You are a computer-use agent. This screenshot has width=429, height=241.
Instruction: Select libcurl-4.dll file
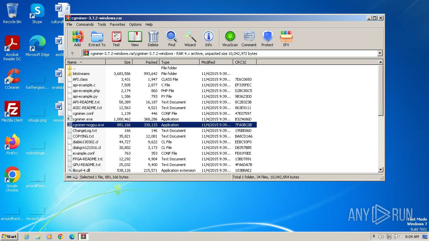coord(161,170)
